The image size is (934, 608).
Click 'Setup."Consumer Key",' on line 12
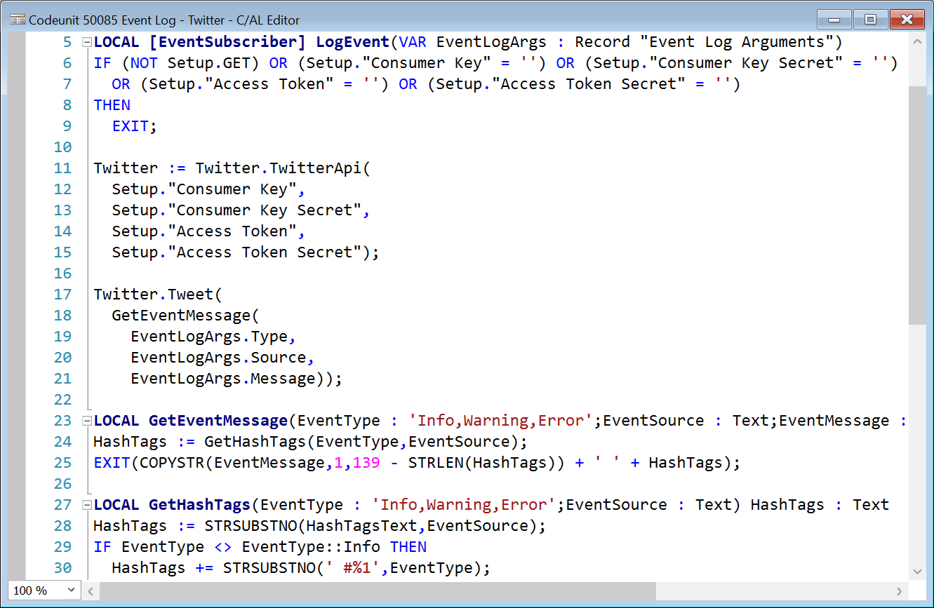[x=209, y=189]
